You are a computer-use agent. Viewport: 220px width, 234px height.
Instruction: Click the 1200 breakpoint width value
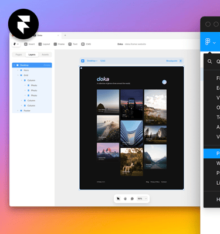(x=103, y=61)
